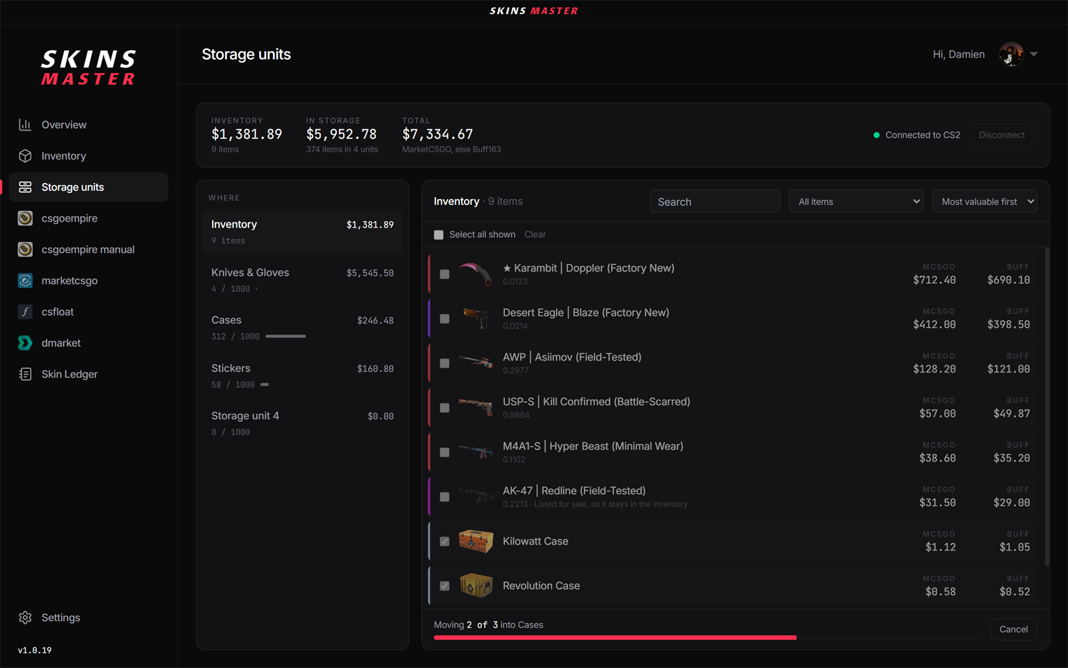Image resolution: width=1068 pixels, height=668 pixels.
Task: Click the Storage units stack icon
Action: tap(25, 187)
